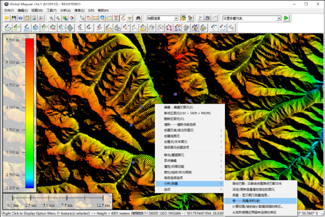Click the red vertex point on the map

[x=161, y=96]
